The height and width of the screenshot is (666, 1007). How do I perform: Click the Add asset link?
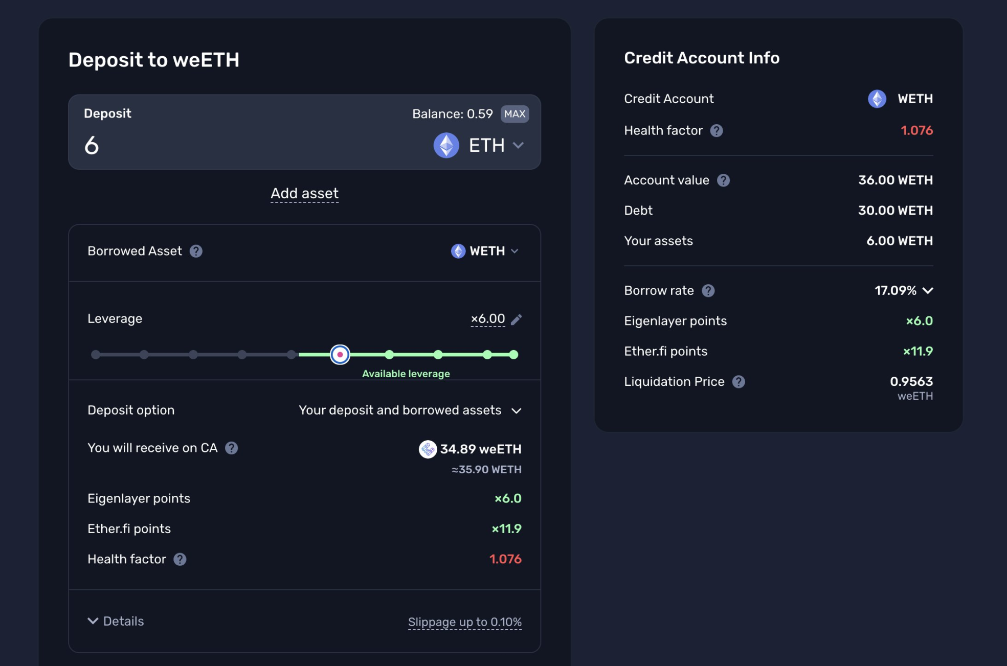[304, 194]
